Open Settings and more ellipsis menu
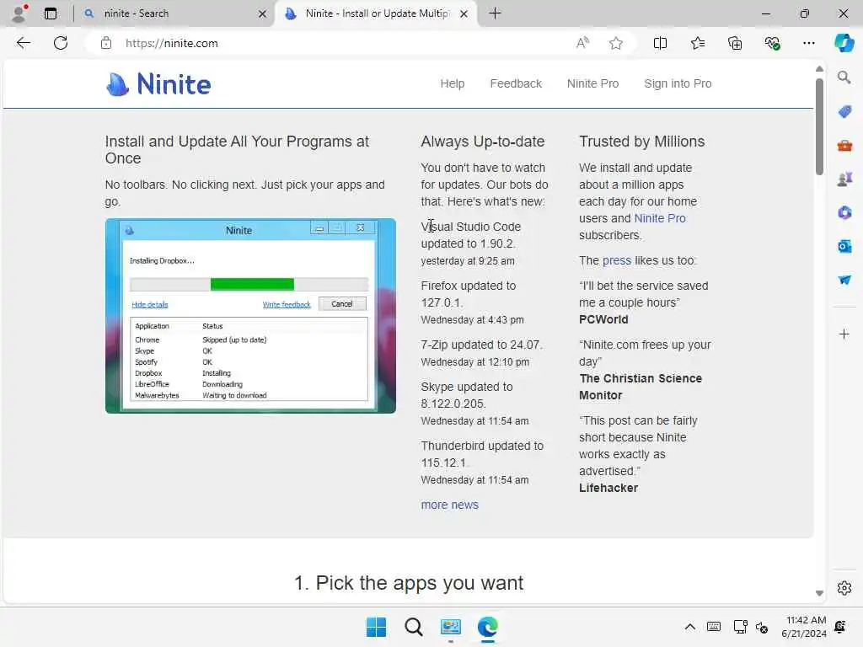Screen dimensions: 863x647 click(808, 43)
